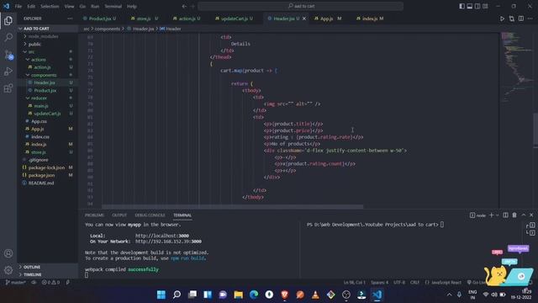Switch to the Product.jsx tab

click(100, 19)
